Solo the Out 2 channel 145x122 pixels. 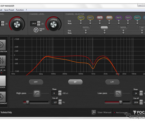(x=90, y=21)
